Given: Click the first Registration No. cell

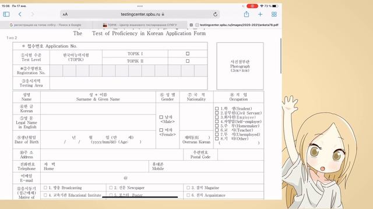Looking at the screenshot, I should tap(57, 71).
